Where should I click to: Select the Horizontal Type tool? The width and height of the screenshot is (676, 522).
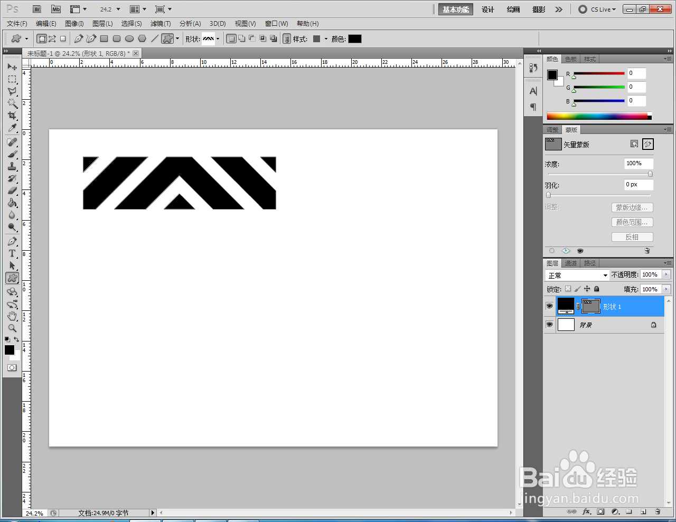(x=12, y=253)
